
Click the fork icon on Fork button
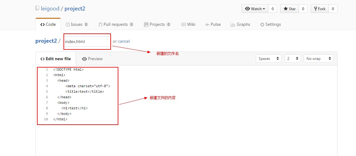(315, 9)
